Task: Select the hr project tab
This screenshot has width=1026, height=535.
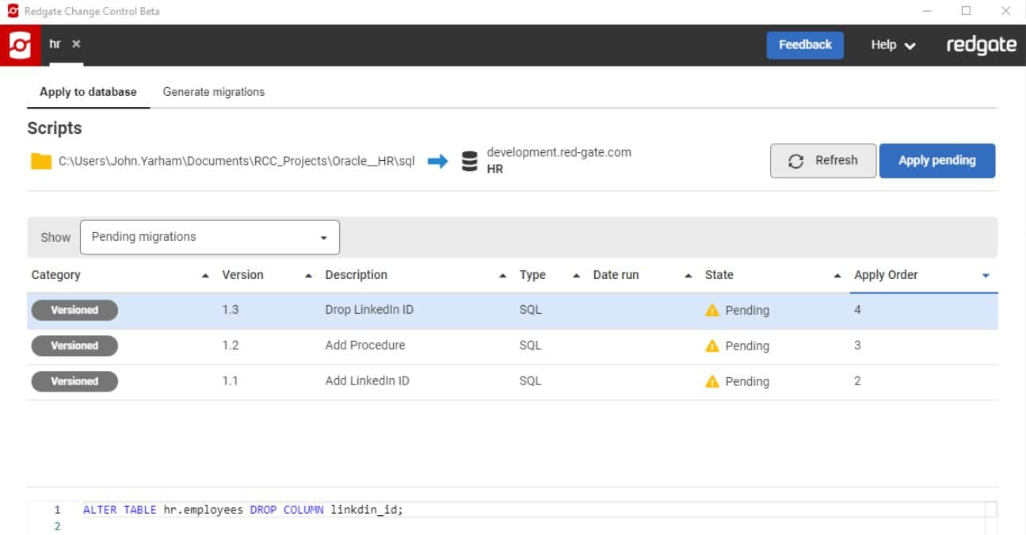Action: (55, 44)
